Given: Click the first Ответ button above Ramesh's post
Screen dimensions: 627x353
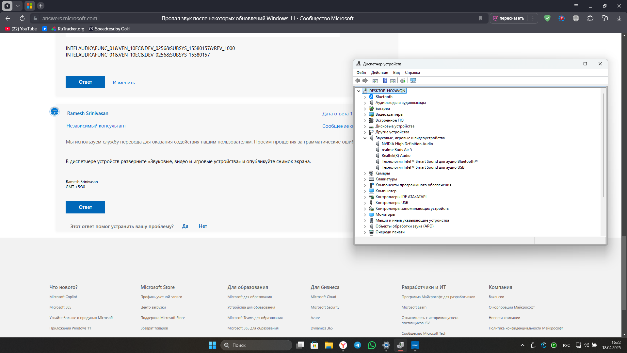Looking at the screenshot, I should (85, 82).
